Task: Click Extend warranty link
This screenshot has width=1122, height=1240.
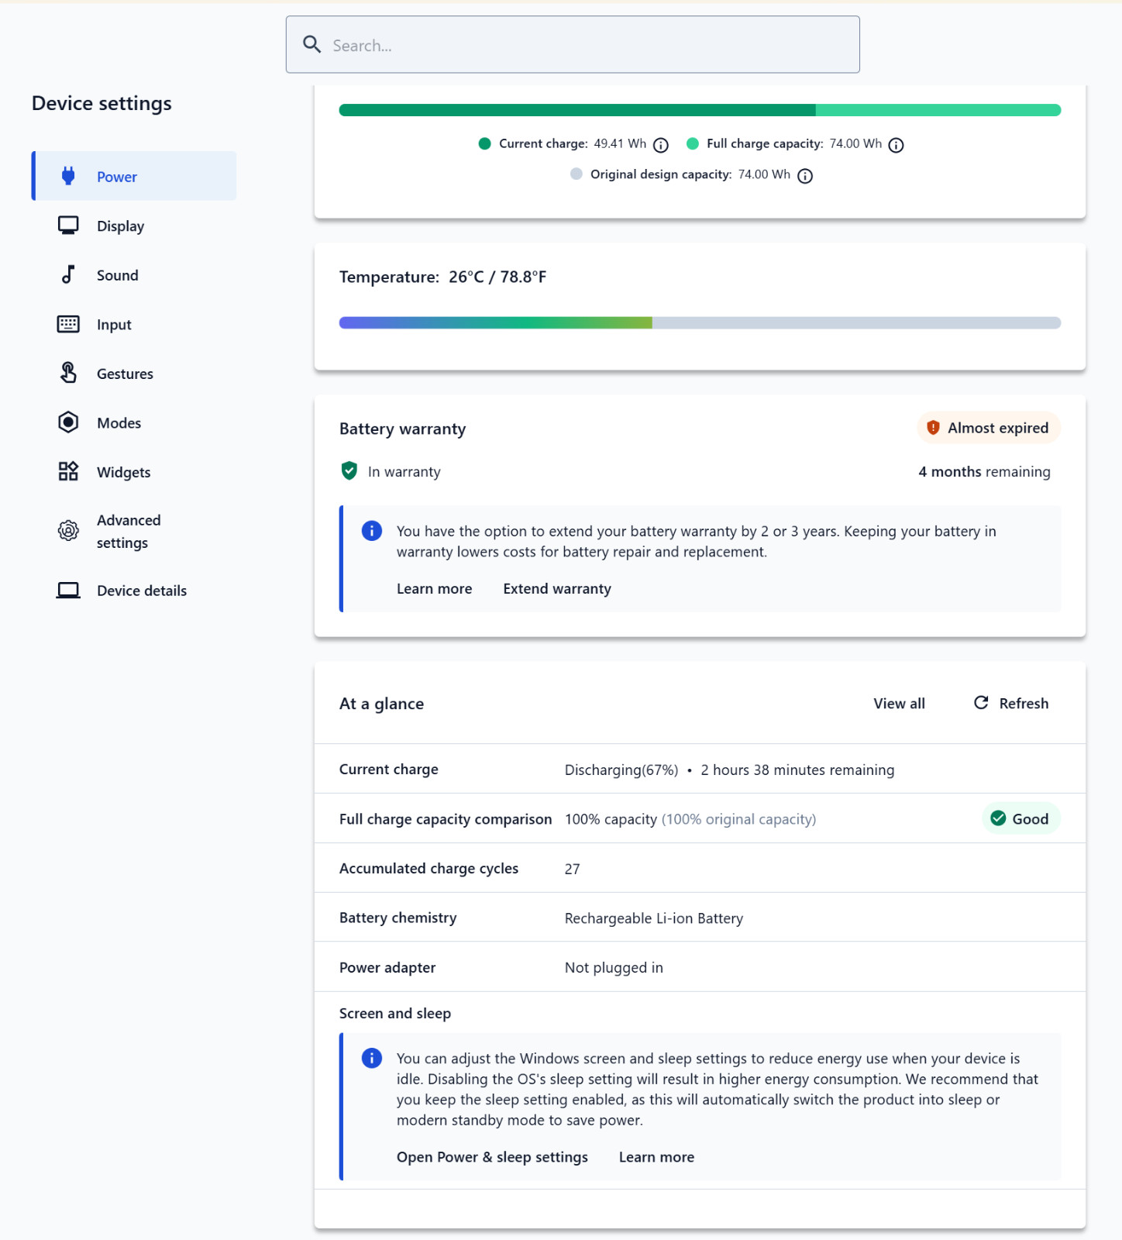Action: [x=557, y=588]
